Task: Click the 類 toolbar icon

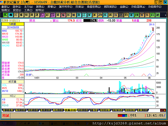Action: coord(58,15)
